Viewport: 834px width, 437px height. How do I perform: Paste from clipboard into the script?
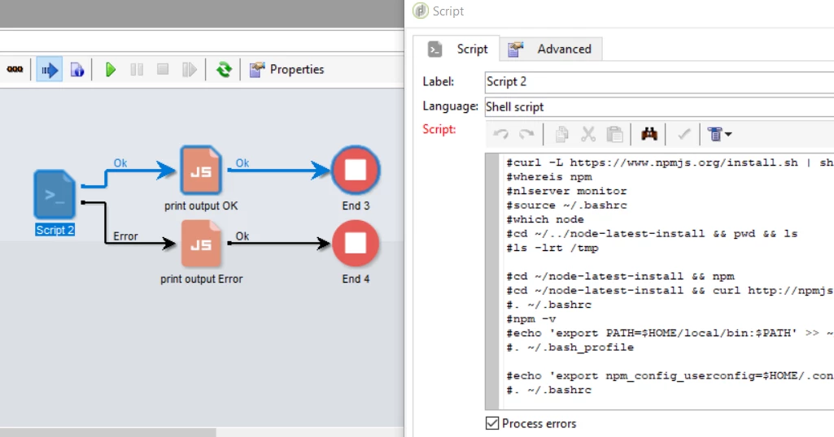pos(615,134)
